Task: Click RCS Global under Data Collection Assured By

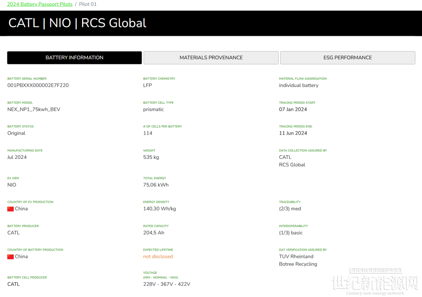Action: [x=292, y=165]
